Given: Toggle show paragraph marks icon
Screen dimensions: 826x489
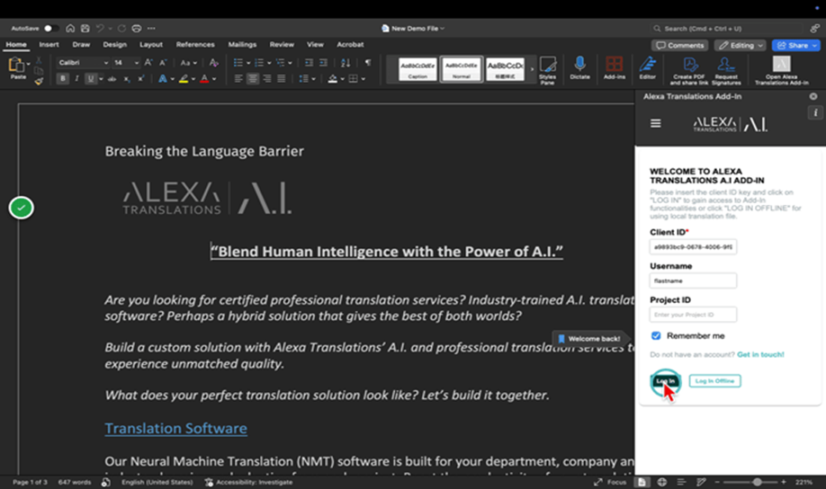Looking at the screenshot, I should [x=368, y=63].
